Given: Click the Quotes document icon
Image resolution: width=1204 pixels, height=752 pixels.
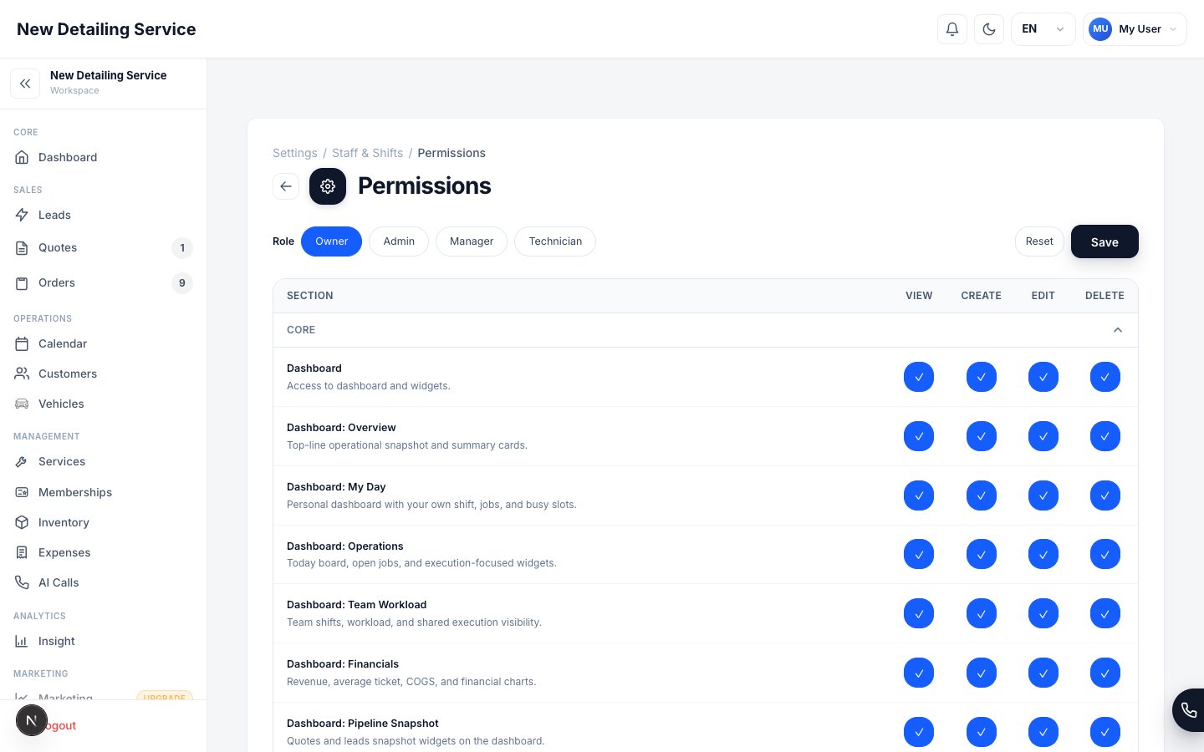Looking at the screenshot, I should (x=22, y=247).
